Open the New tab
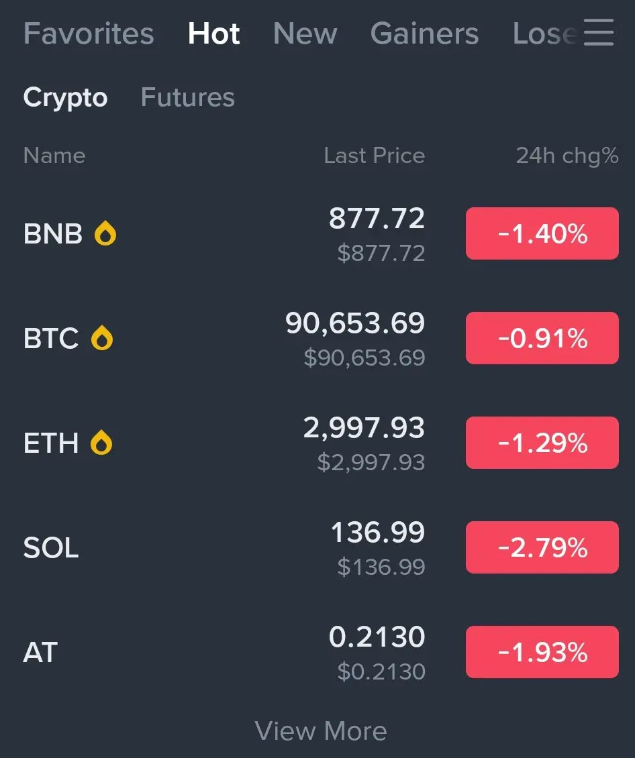Viewport: 635px width, 758px height. tap(305, 34)
